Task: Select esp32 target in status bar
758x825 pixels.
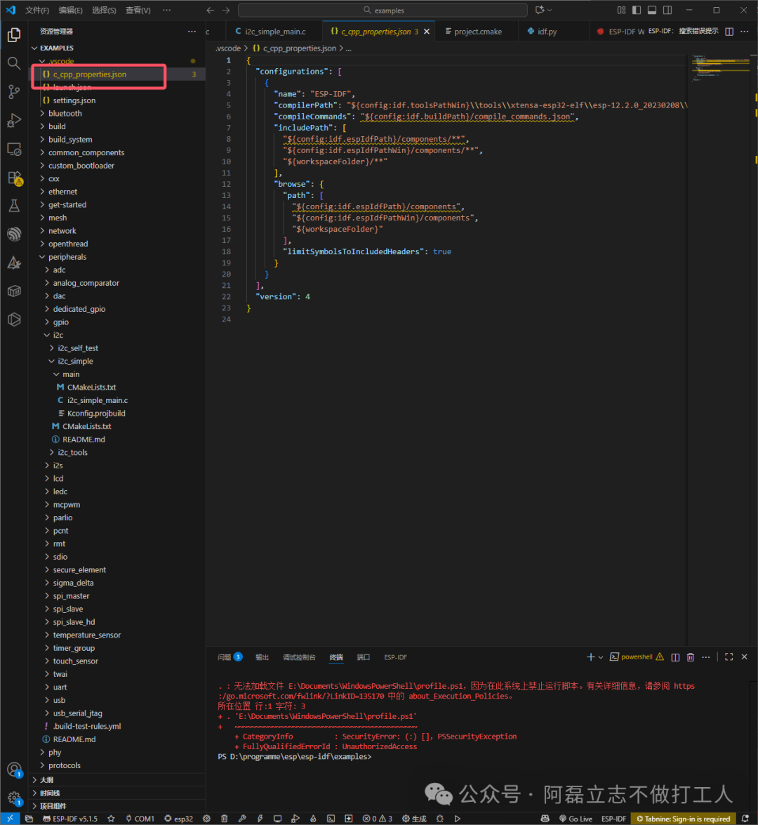Action: pos(179,819)
